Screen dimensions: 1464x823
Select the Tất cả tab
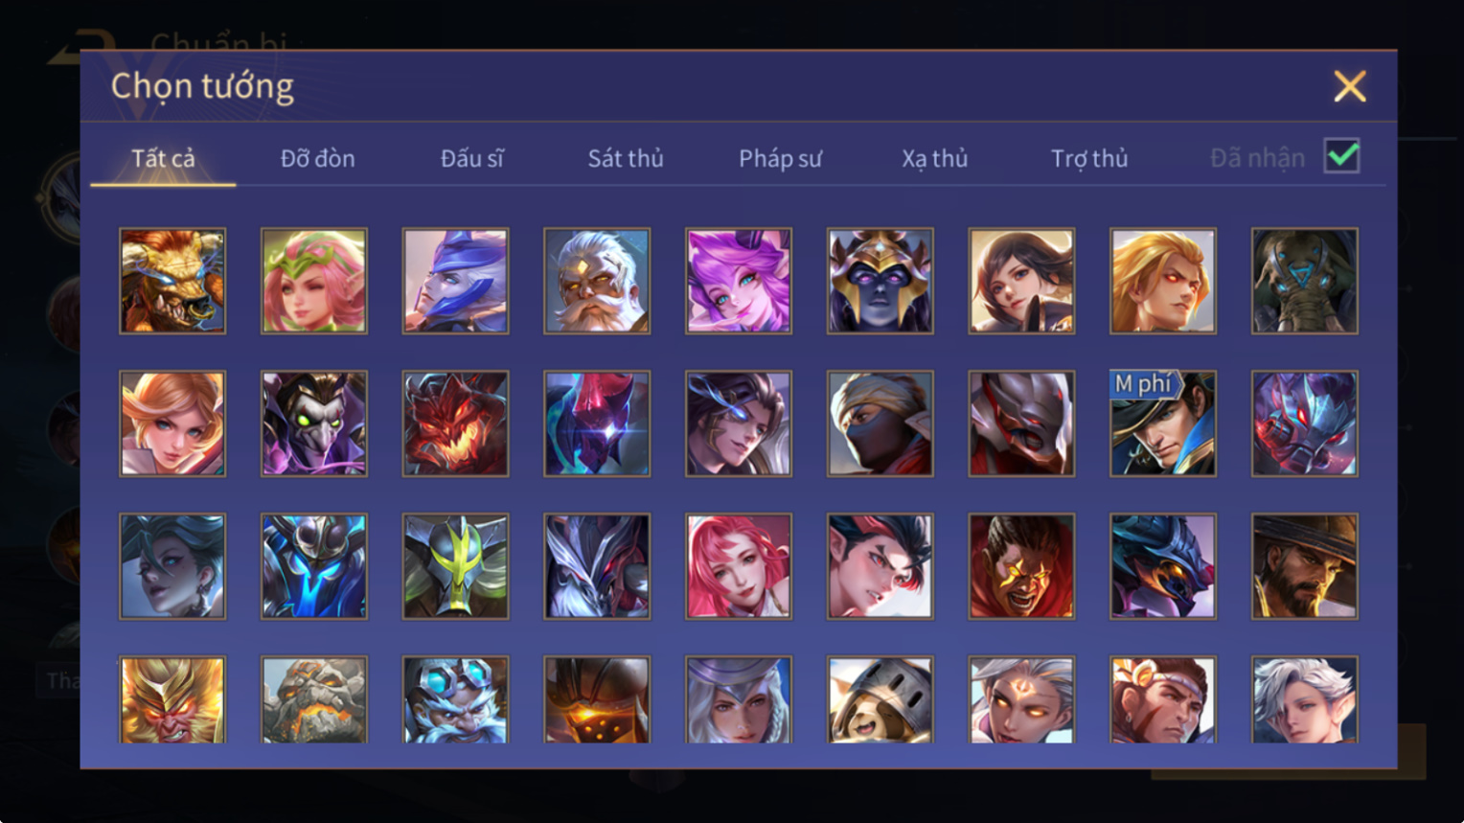163,158
